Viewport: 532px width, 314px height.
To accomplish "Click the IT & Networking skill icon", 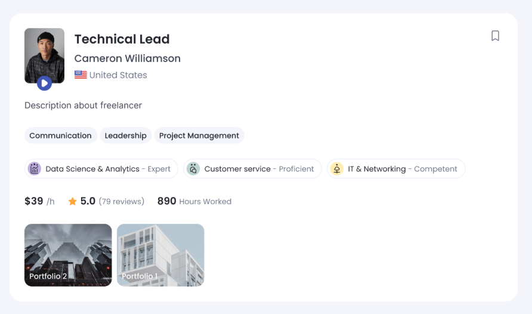I will (x=337, y=169).
